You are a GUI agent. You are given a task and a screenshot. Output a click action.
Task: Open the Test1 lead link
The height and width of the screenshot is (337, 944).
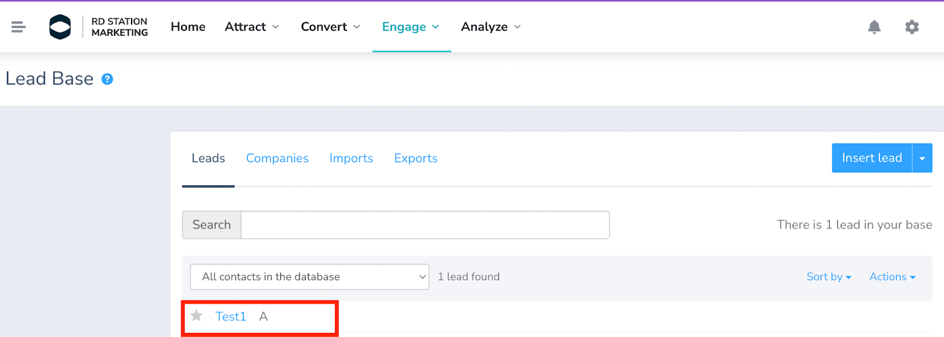tap(231, 316)
